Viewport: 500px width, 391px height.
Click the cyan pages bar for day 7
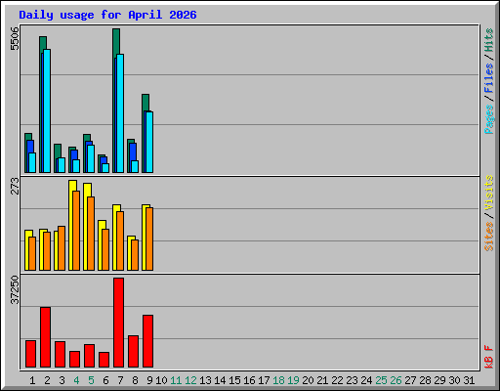tap(120, 113)
